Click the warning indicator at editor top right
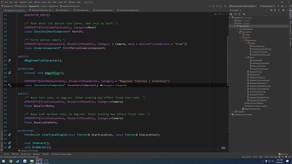The image size is (292, 164). pyautogui.click(x=216, y=14)
